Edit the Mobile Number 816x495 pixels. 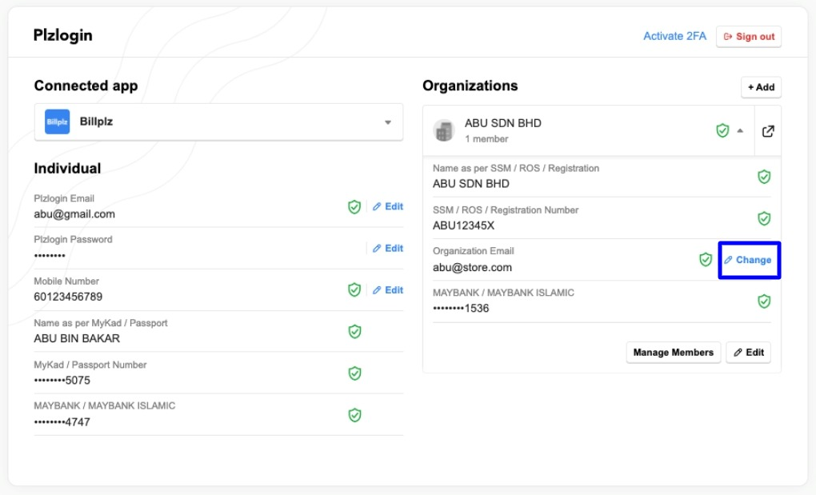coord(388,289)
